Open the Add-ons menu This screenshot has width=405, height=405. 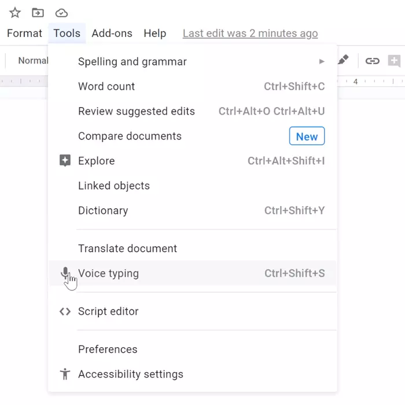tap(112, 34)
